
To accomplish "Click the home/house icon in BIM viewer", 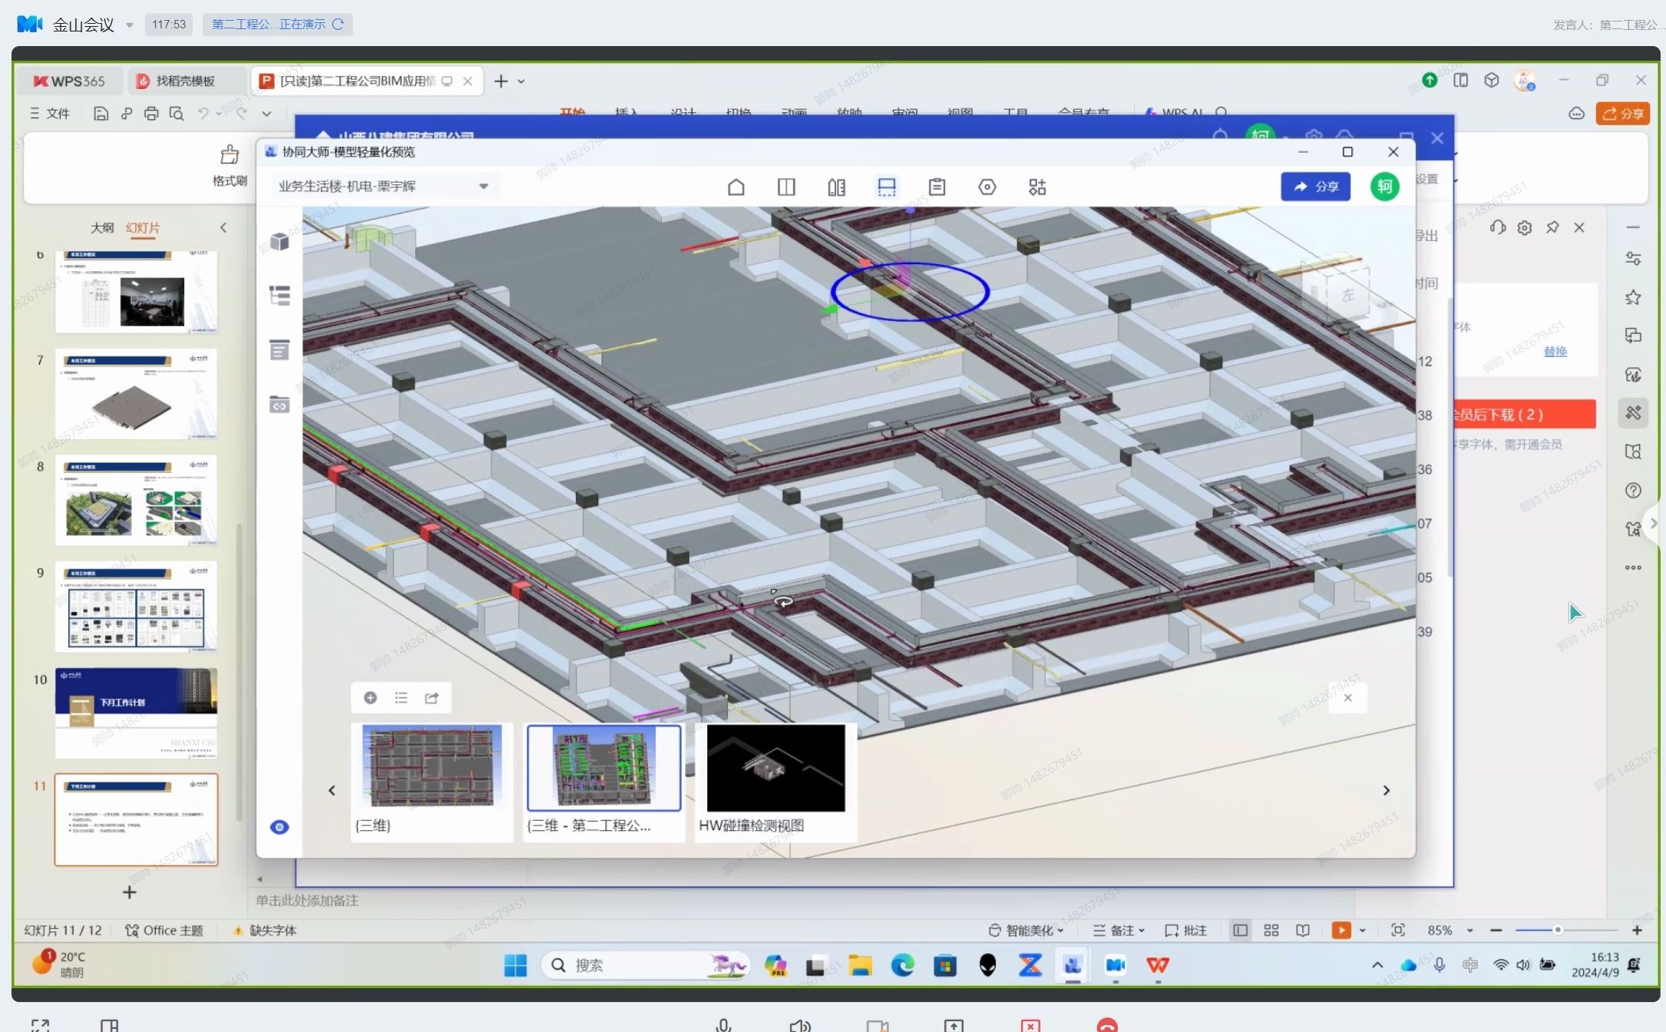I will tap(735, 187).
